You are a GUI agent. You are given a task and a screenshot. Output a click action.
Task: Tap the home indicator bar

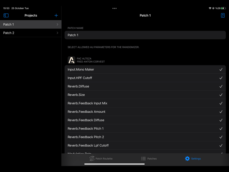click(x=114, y=164)
